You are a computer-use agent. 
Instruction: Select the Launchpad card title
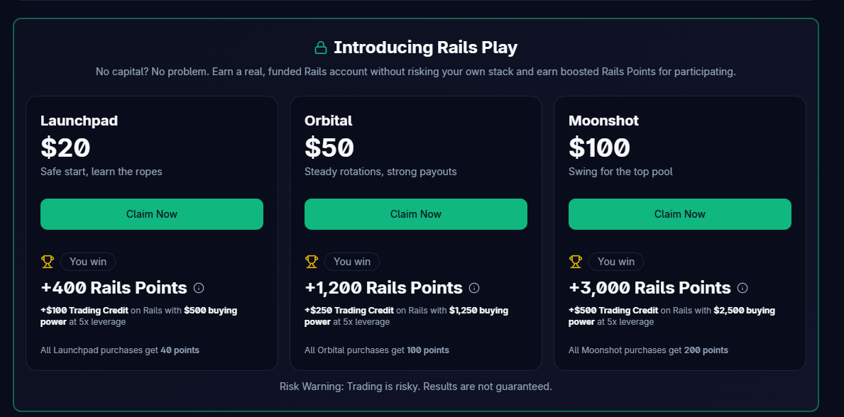click(x=79, y=121)
